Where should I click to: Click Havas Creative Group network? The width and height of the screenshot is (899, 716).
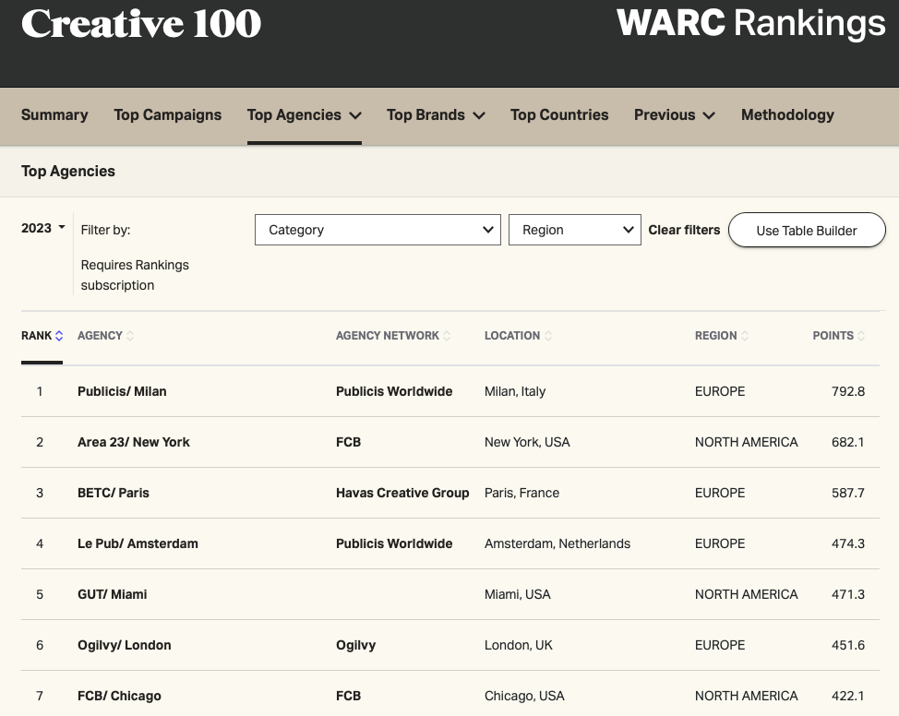(402, 493)
